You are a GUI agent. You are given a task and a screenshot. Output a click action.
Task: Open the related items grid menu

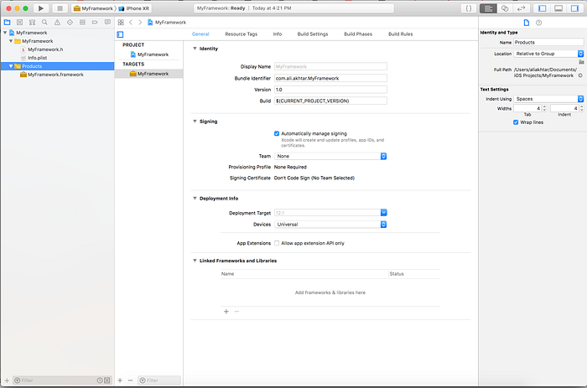121,23
